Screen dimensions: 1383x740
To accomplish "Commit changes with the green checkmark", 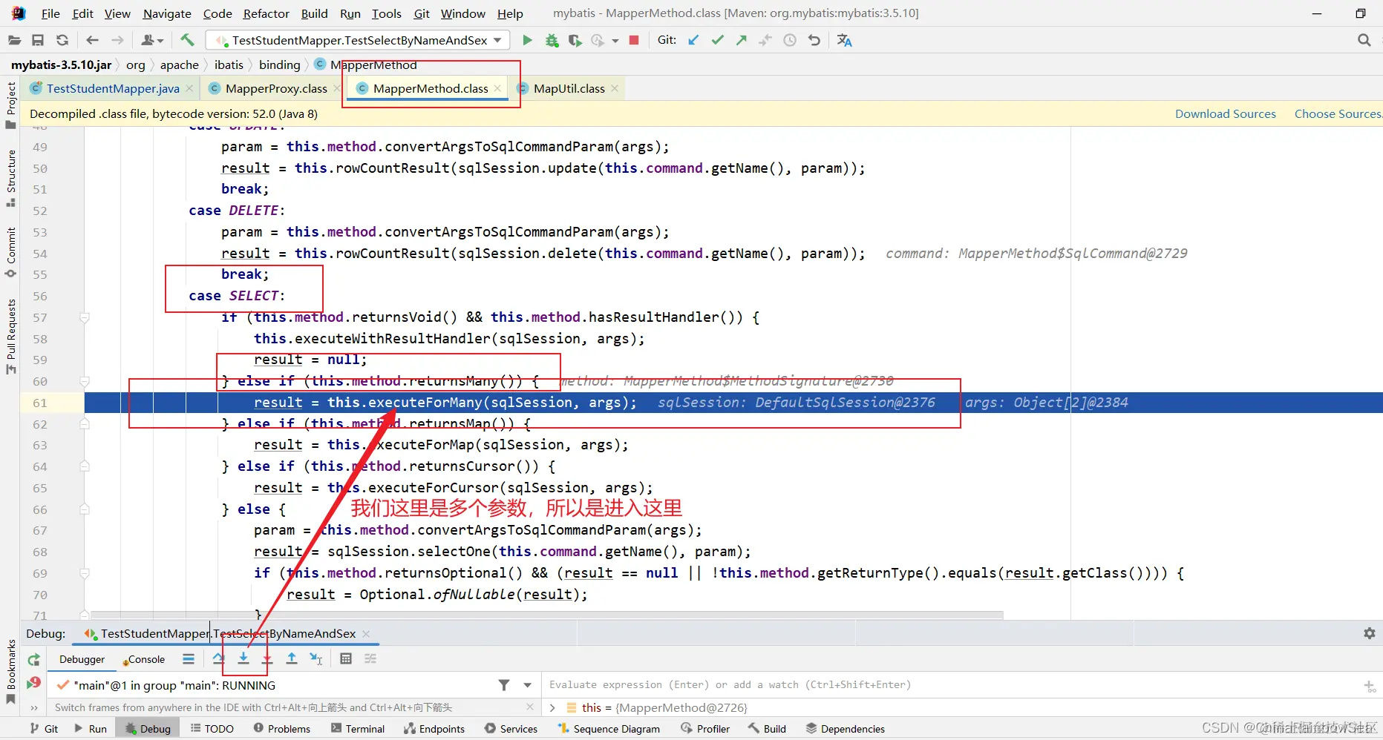I will click(717, 40).
